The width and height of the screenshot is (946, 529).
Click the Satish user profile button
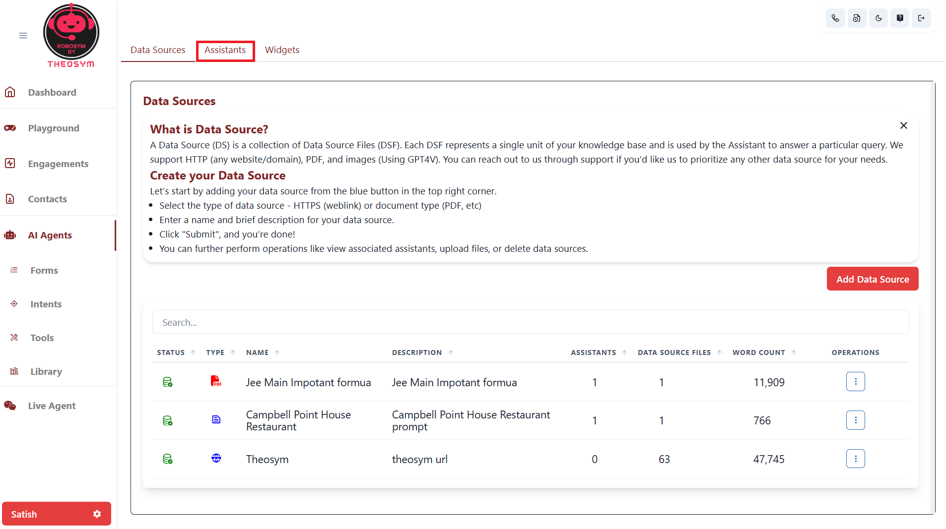pos(56,514)
